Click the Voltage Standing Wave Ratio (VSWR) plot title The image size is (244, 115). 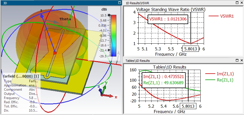point(171,10)
